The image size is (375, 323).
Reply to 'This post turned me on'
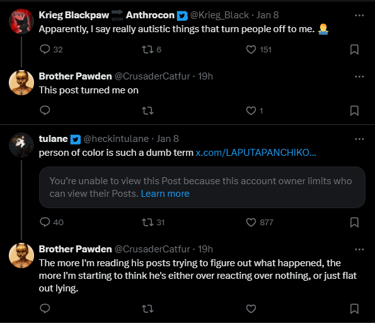coord(45,110)
